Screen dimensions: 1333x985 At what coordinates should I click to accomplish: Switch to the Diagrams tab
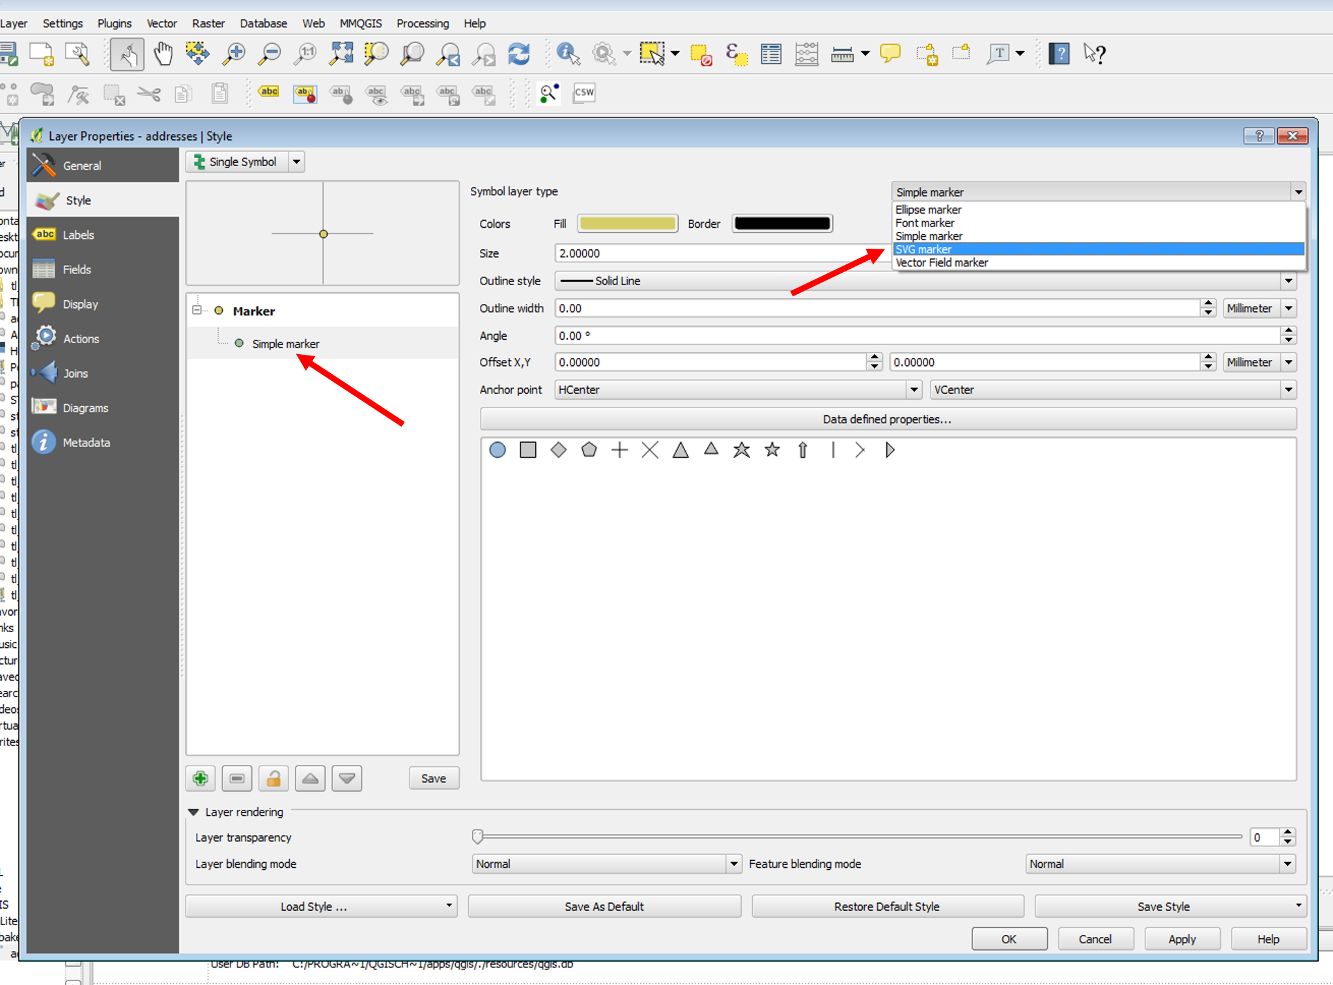coord(103,408)
